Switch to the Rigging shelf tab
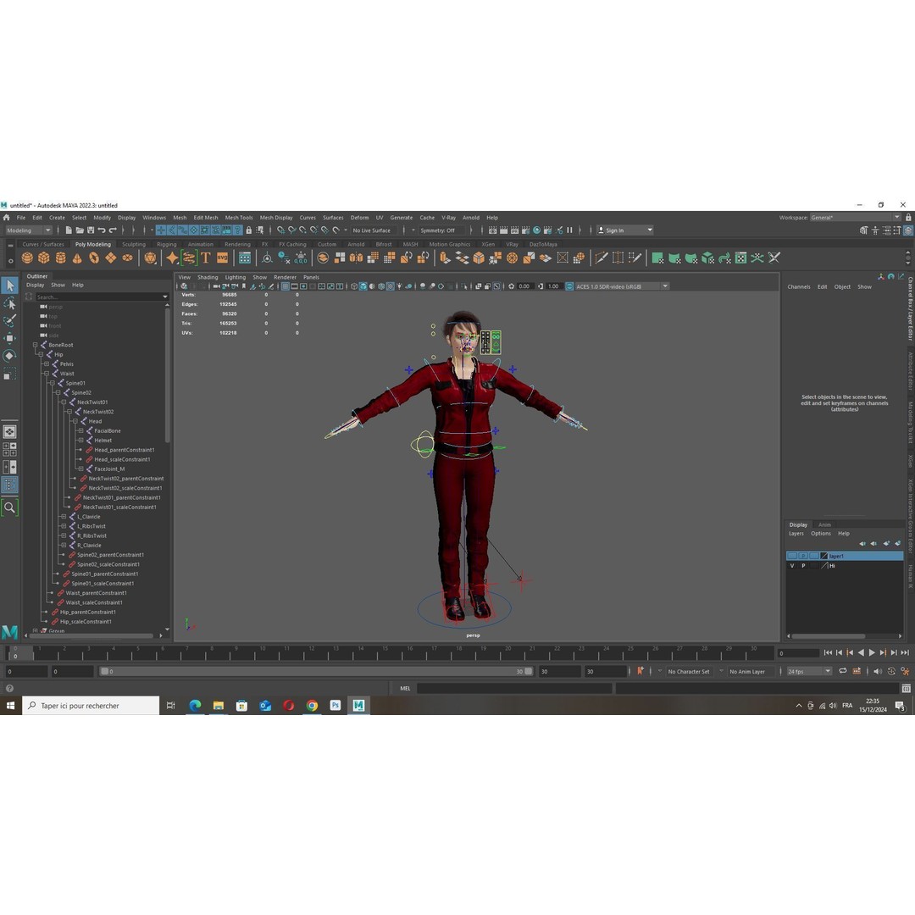This screenshot has height=915, width=915. point(166,245)
